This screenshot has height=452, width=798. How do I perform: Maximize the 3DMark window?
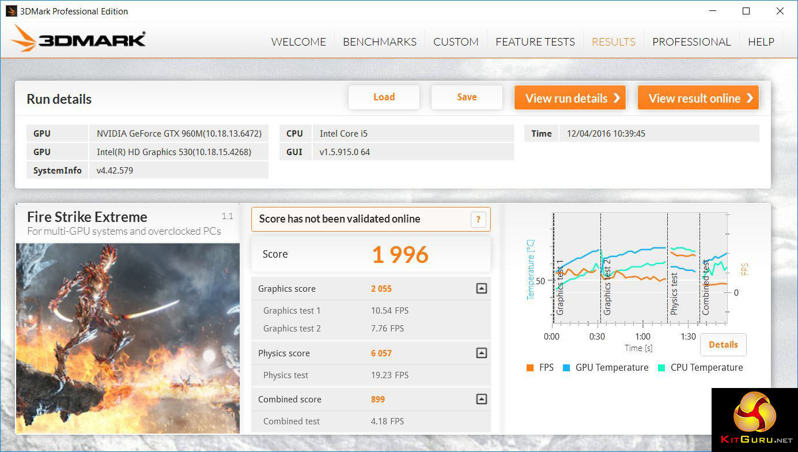[746, 11]
